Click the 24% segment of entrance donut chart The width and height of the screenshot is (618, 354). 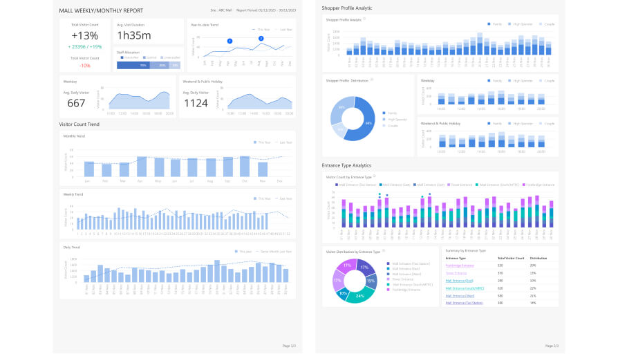pos(360,295)
